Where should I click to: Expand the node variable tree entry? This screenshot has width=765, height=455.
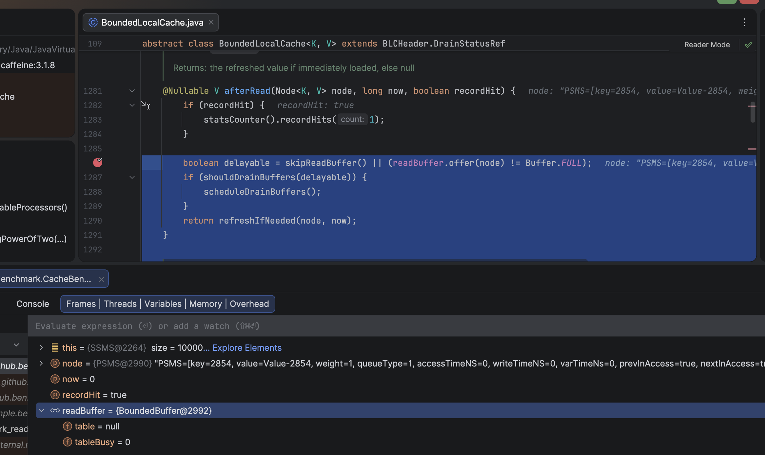(41, 363)
